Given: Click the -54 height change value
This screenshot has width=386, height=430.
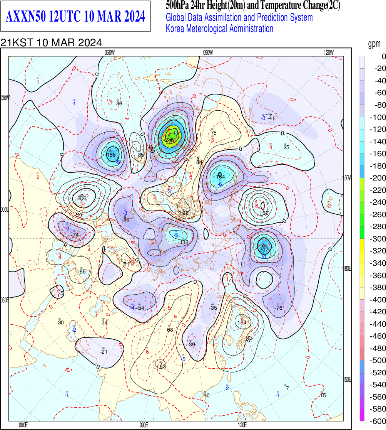Looking at the screenshot, I should [140, 308].
